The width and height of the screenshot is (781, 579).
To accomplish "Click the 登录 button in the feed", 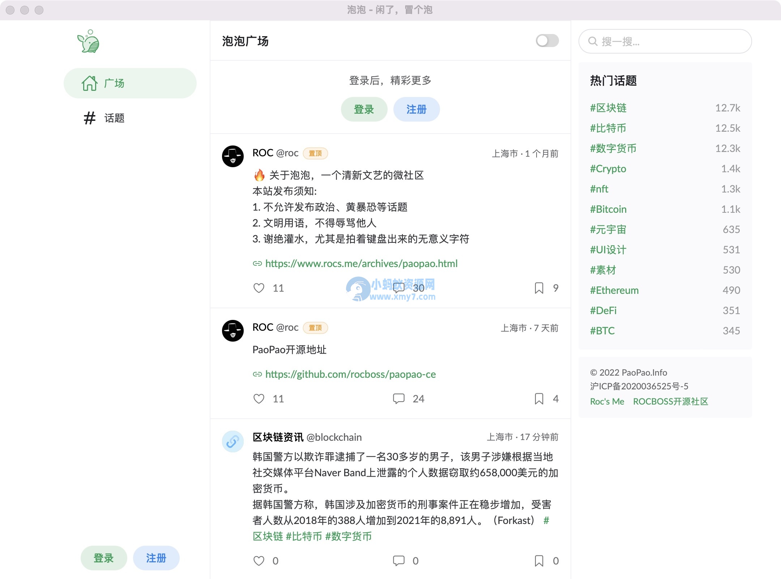I will (x=364, y=109).
